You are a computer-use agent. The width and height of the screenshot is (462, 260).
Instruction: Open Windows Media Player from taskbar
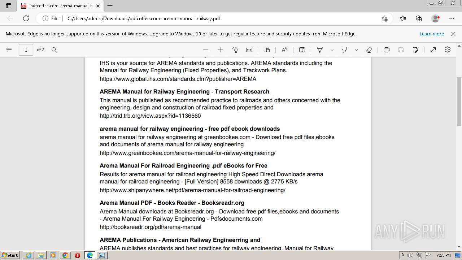tap(53, 255)
